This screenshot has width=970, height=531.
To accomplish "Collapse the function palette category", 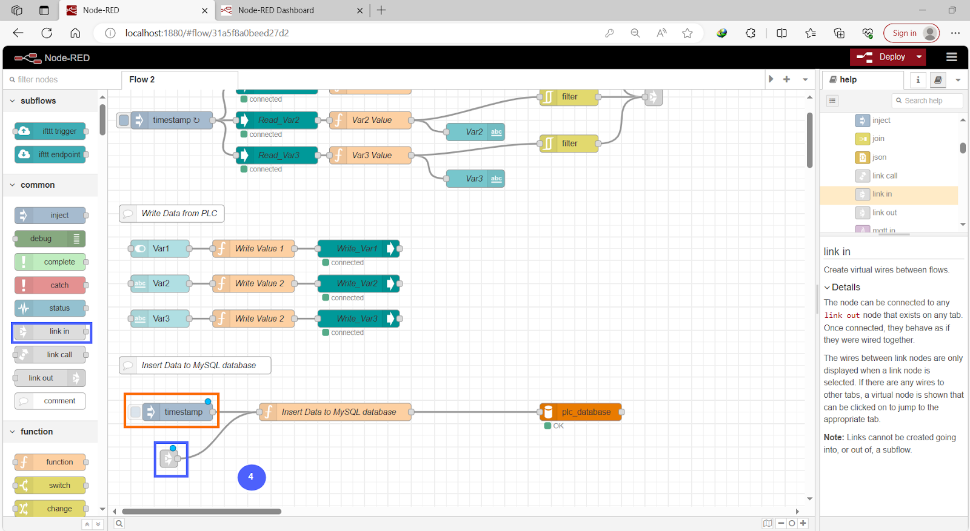I will 12,432.
